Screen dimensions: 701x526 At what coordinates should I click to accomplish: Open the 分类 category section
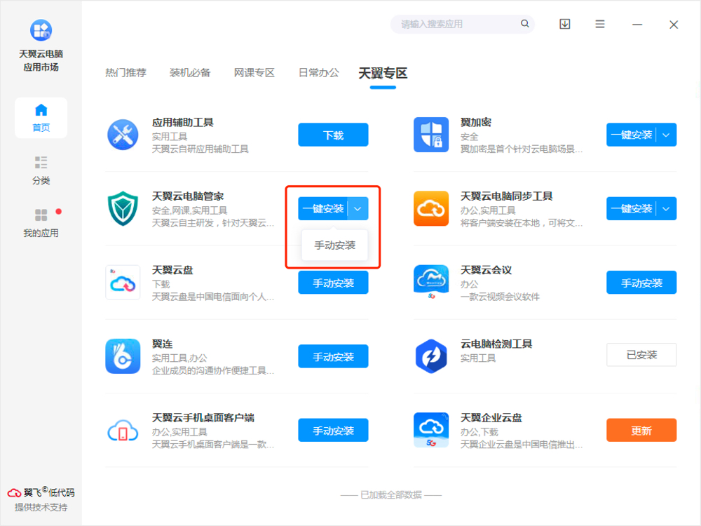(41, 170)
